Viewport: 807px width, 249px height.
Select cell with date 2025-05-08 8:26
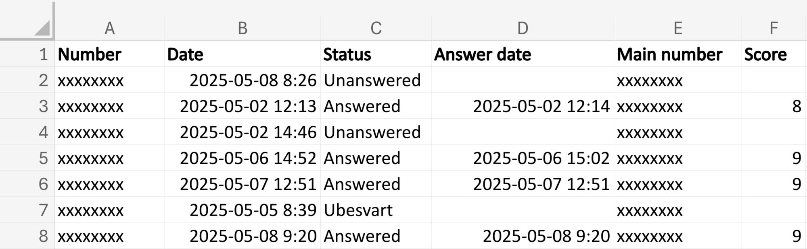pos(242,80)
